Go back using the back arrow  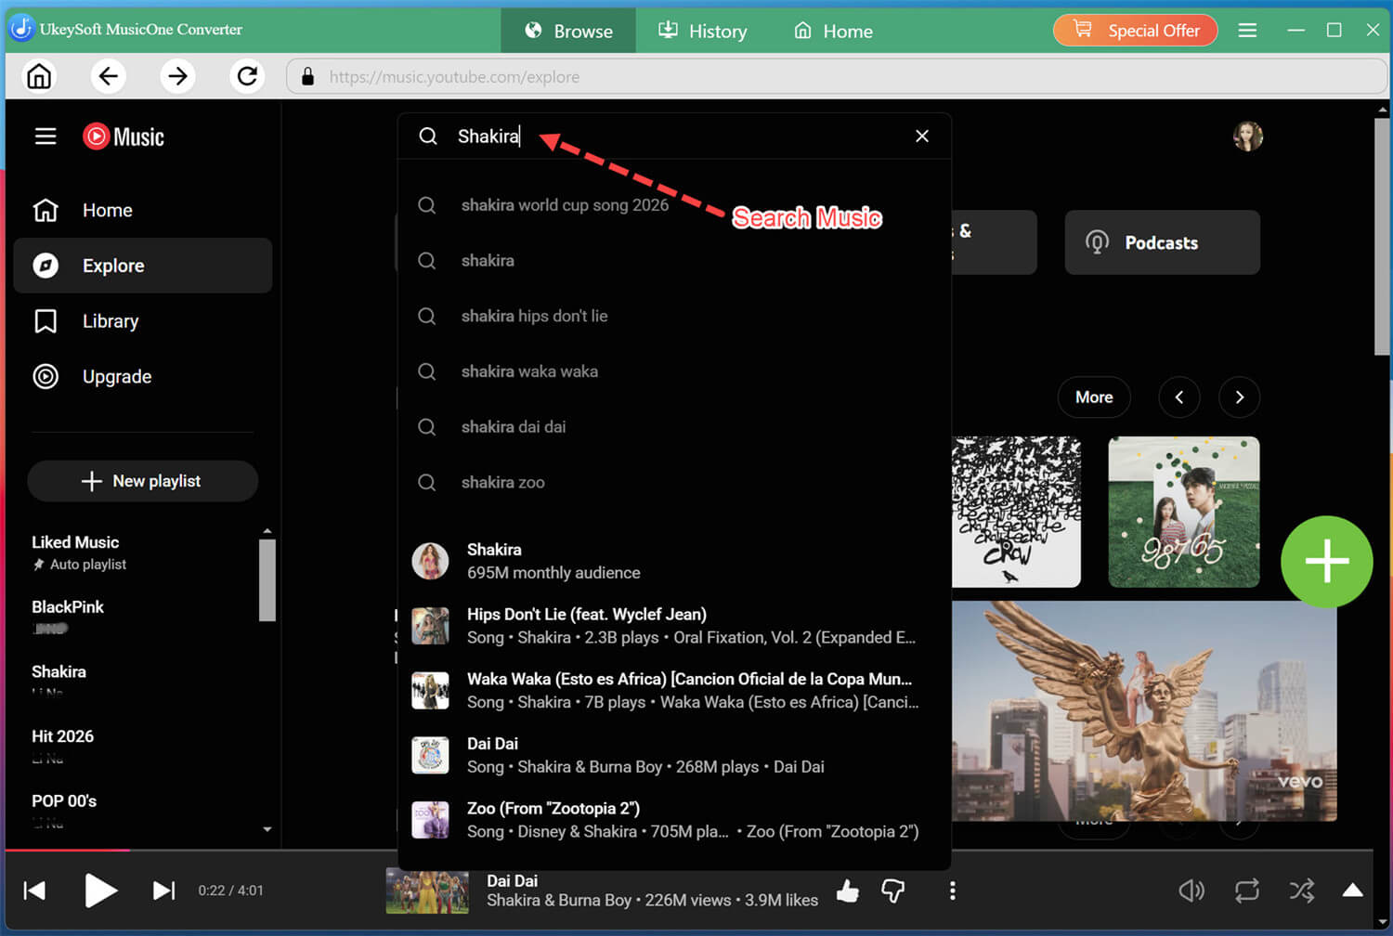(108, 76)
